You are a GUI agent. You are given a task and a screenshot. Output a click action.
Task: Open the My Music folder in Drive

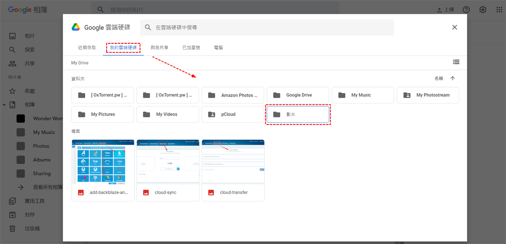tap(363, 95)
